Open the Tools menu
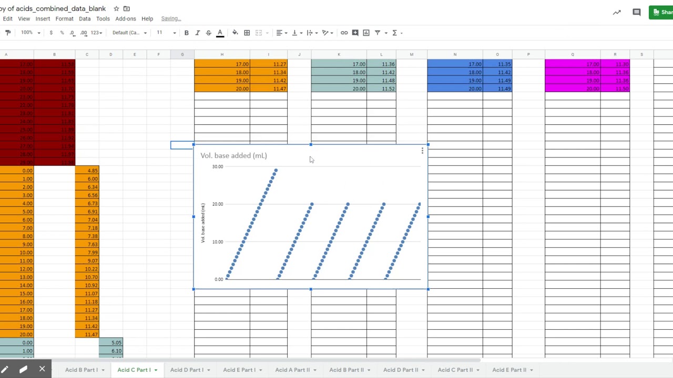The image size is (673, 378). point(103,18)
